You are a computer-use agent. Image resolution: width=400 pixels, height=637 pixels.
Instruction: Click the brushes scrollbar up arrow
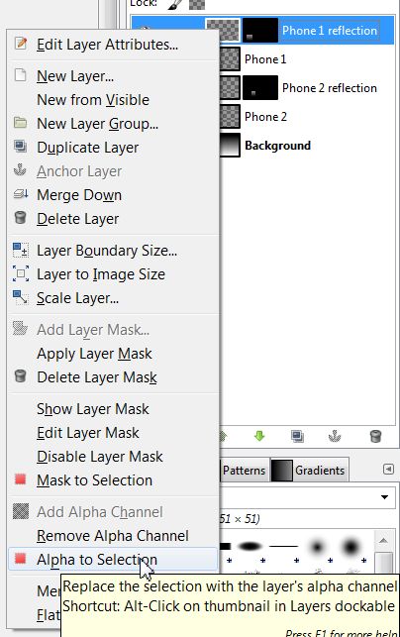click(383, 541)
